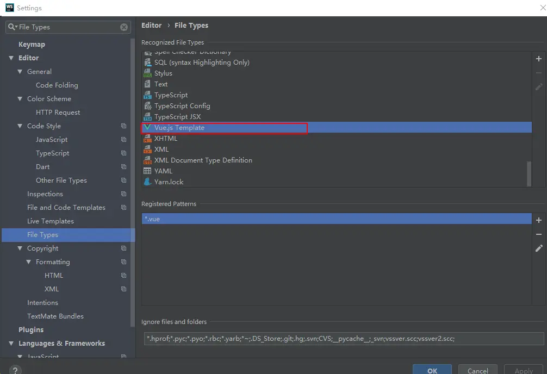The height and width of the screenshot is (374, 547).
Task: Click the file types list scrollbar
Action: (529, 173)
